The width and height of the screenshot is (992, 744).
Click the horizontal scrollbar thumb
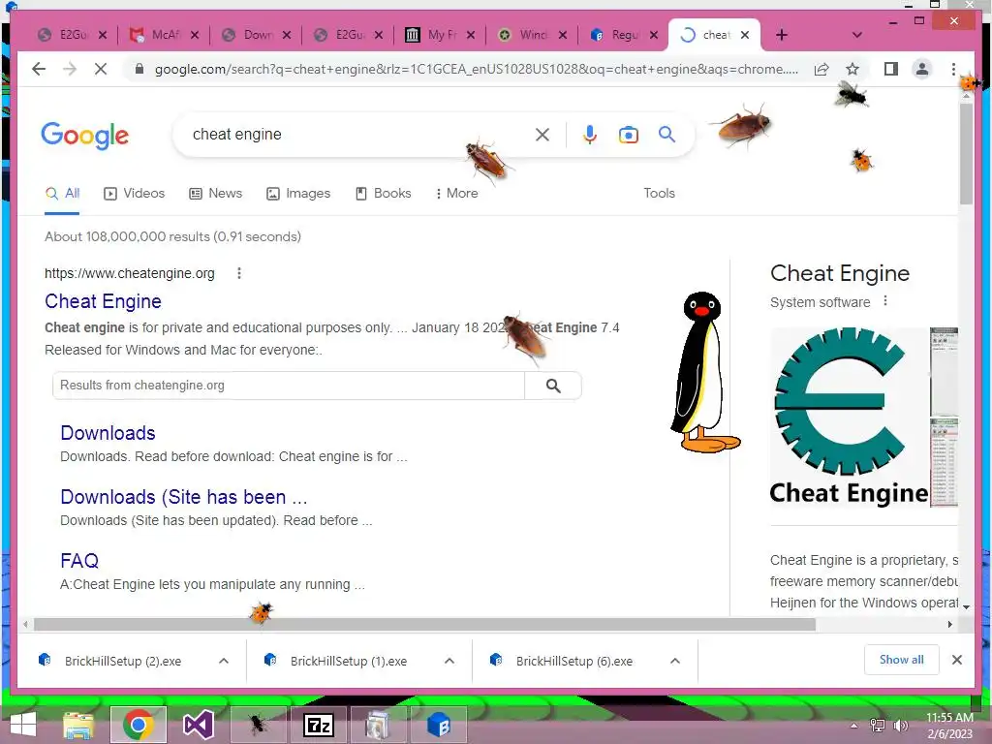tap(424, 625)
